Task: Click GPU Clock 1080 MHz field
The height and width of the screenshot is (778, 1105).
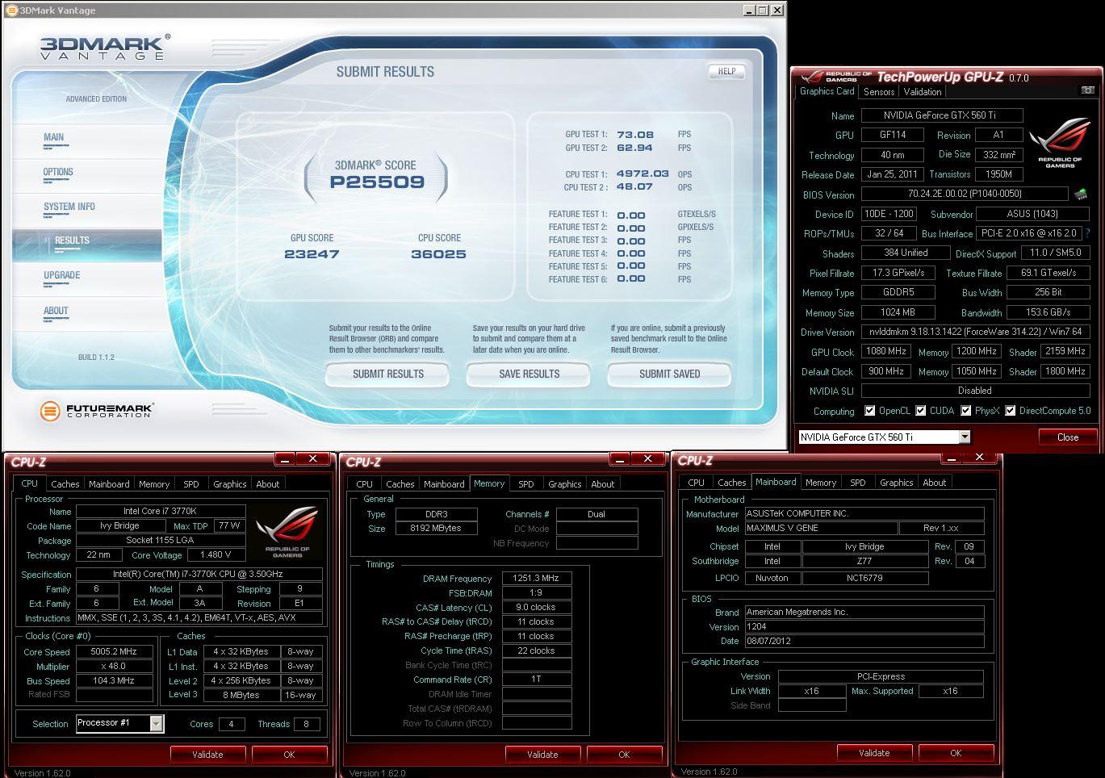Action: coord(885,352)
